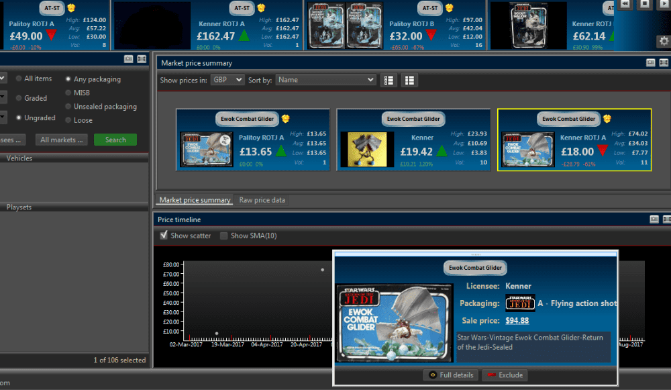Click the red down arrow beside £49.00
Screen dimensions: 671x390
(x=52, y=35)
